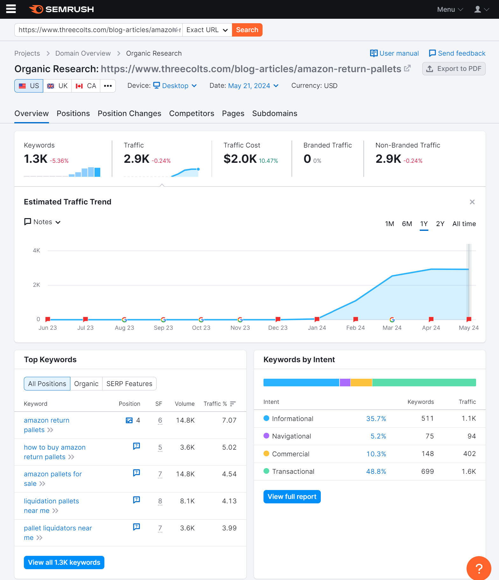Switch to the Overview tab
The width and height of the screenshot is (499, 580).
tap(32, 114)
